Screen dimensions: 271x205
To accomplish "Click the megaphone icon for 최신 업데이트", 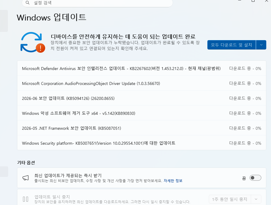I will pyautogui.click(x=26, y=178).
